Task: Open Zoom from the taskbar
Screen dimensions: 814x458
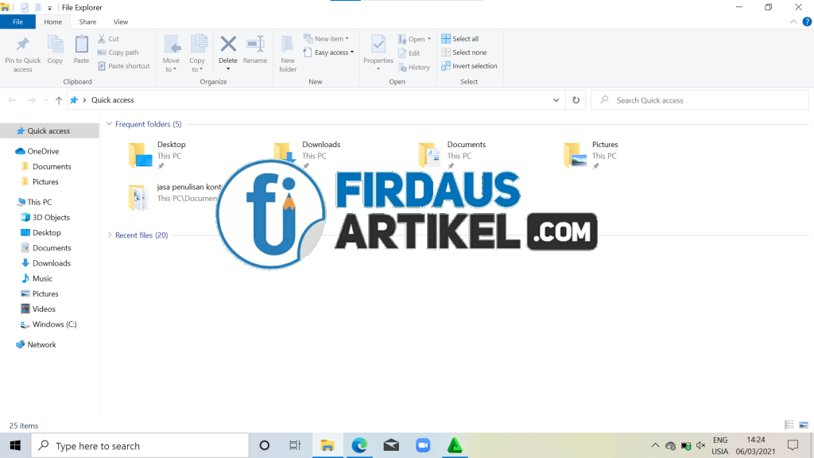Action: click(x=423, y=445)
